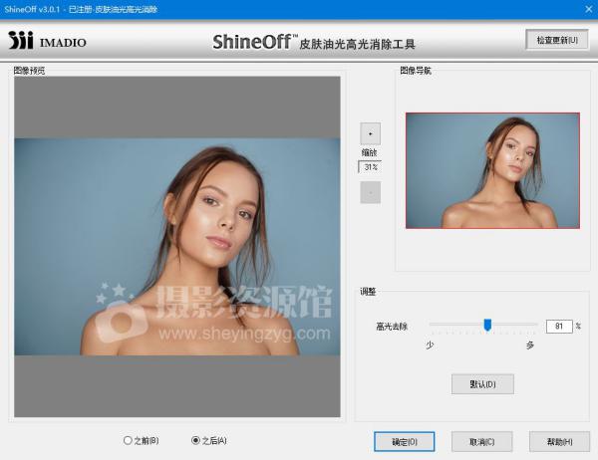Reset settings with the 默认(D) button
This screenshot has width=598, height=460.
(x=482, y=383)
